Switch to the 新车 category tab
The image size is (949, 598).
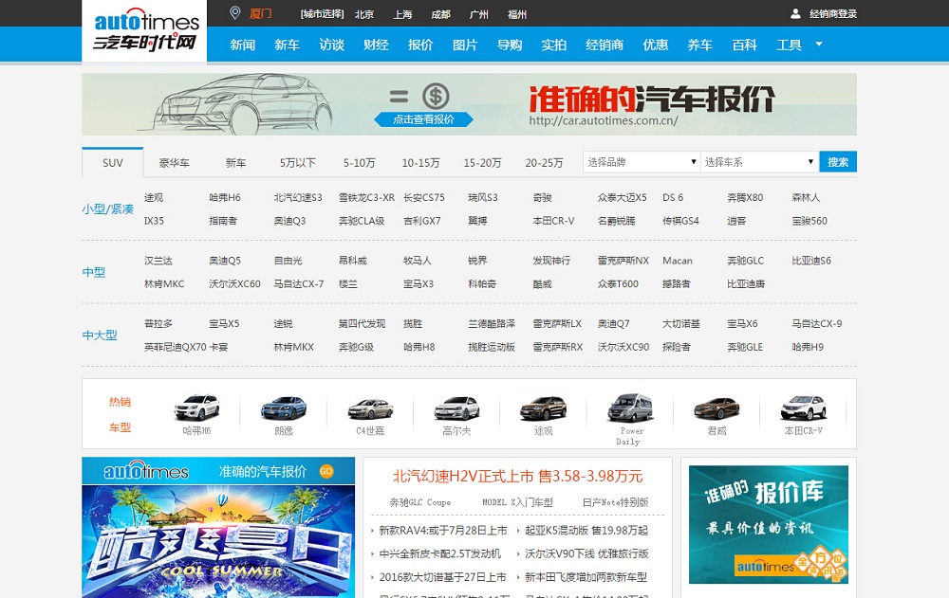click(235, 163)
